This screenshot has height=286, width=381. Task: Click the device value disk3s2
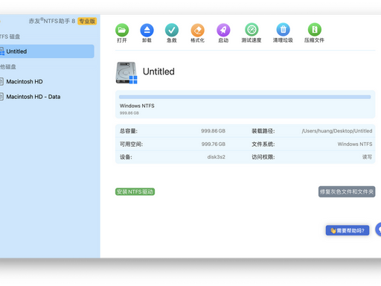coord(216,157)
